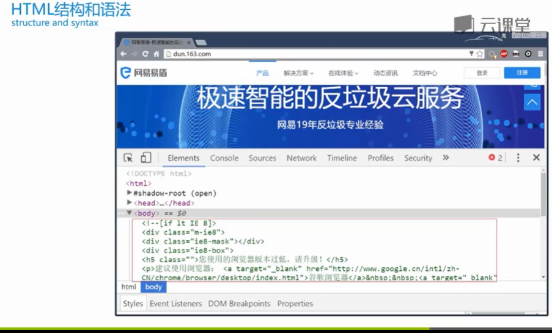Toggle the device toolbar icon
This screenshot has width=552, height=333.
tap(145, 158)
